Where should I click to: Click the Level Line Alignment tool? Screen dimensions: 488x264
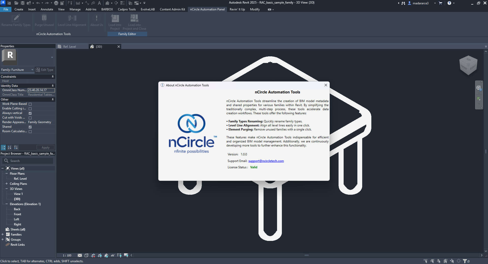72,21
